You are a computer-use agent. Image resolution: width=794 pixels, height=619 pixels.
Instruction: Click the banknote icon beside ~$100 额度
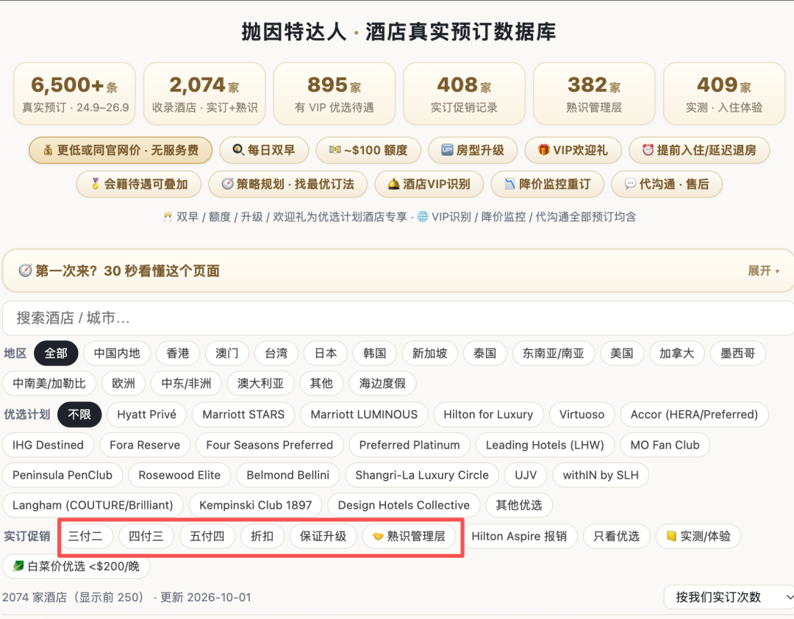pos(335,149)
